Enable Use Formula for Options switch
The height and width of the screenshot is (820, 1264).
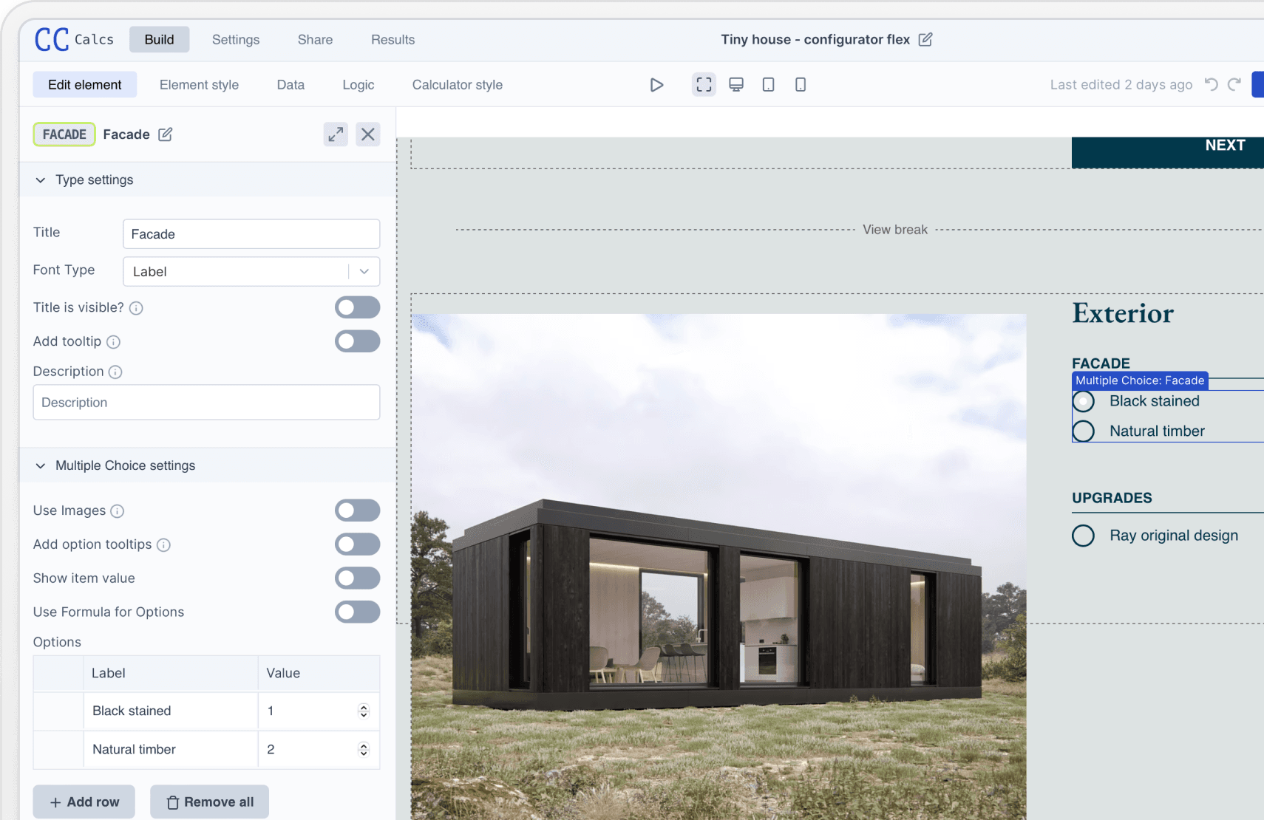coord(358,612)
